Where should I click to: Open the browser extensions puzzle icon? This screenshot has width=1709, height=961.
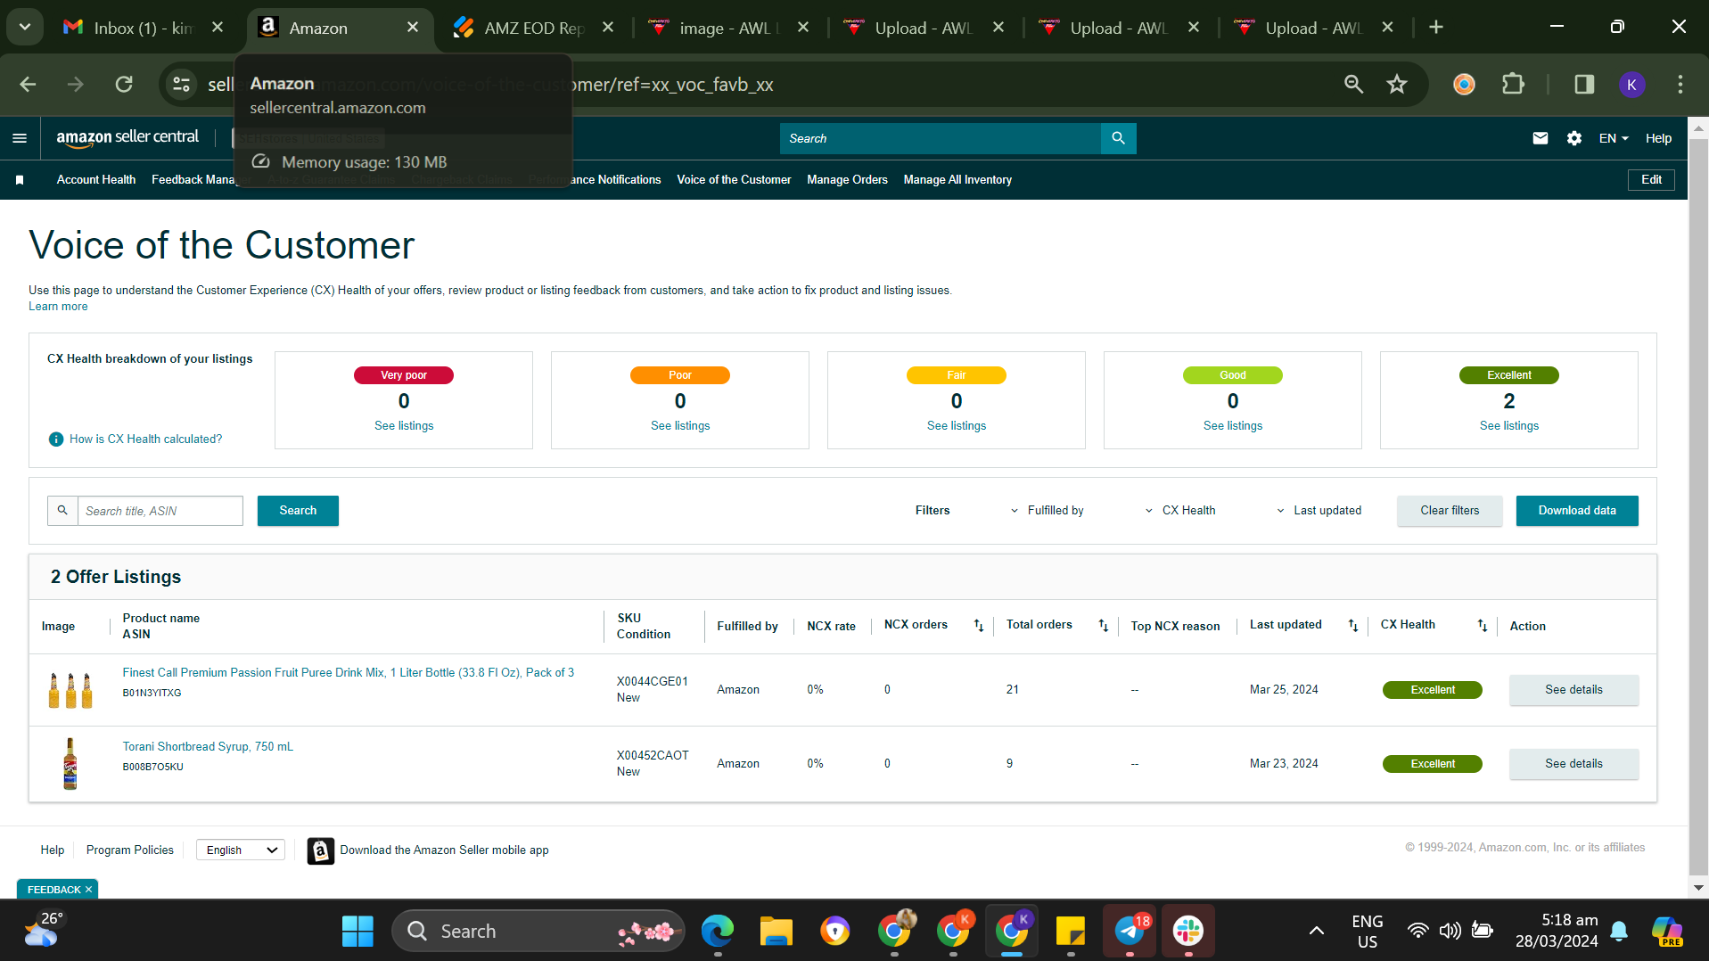1513,85
